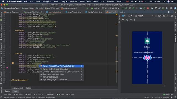Click the red Stop button in toolbar

click(148, 8)
